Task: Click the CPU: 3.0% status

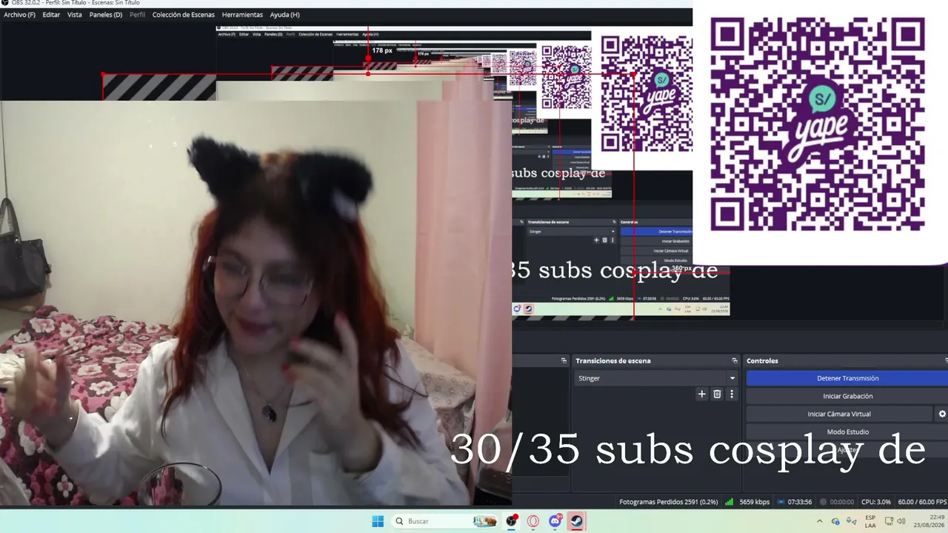Action: [x=876, y=502]
